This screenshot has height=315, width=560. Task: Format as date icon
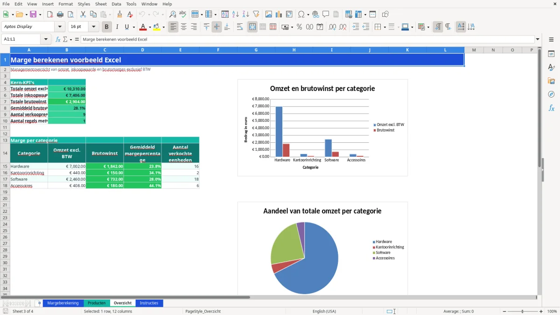320,27
